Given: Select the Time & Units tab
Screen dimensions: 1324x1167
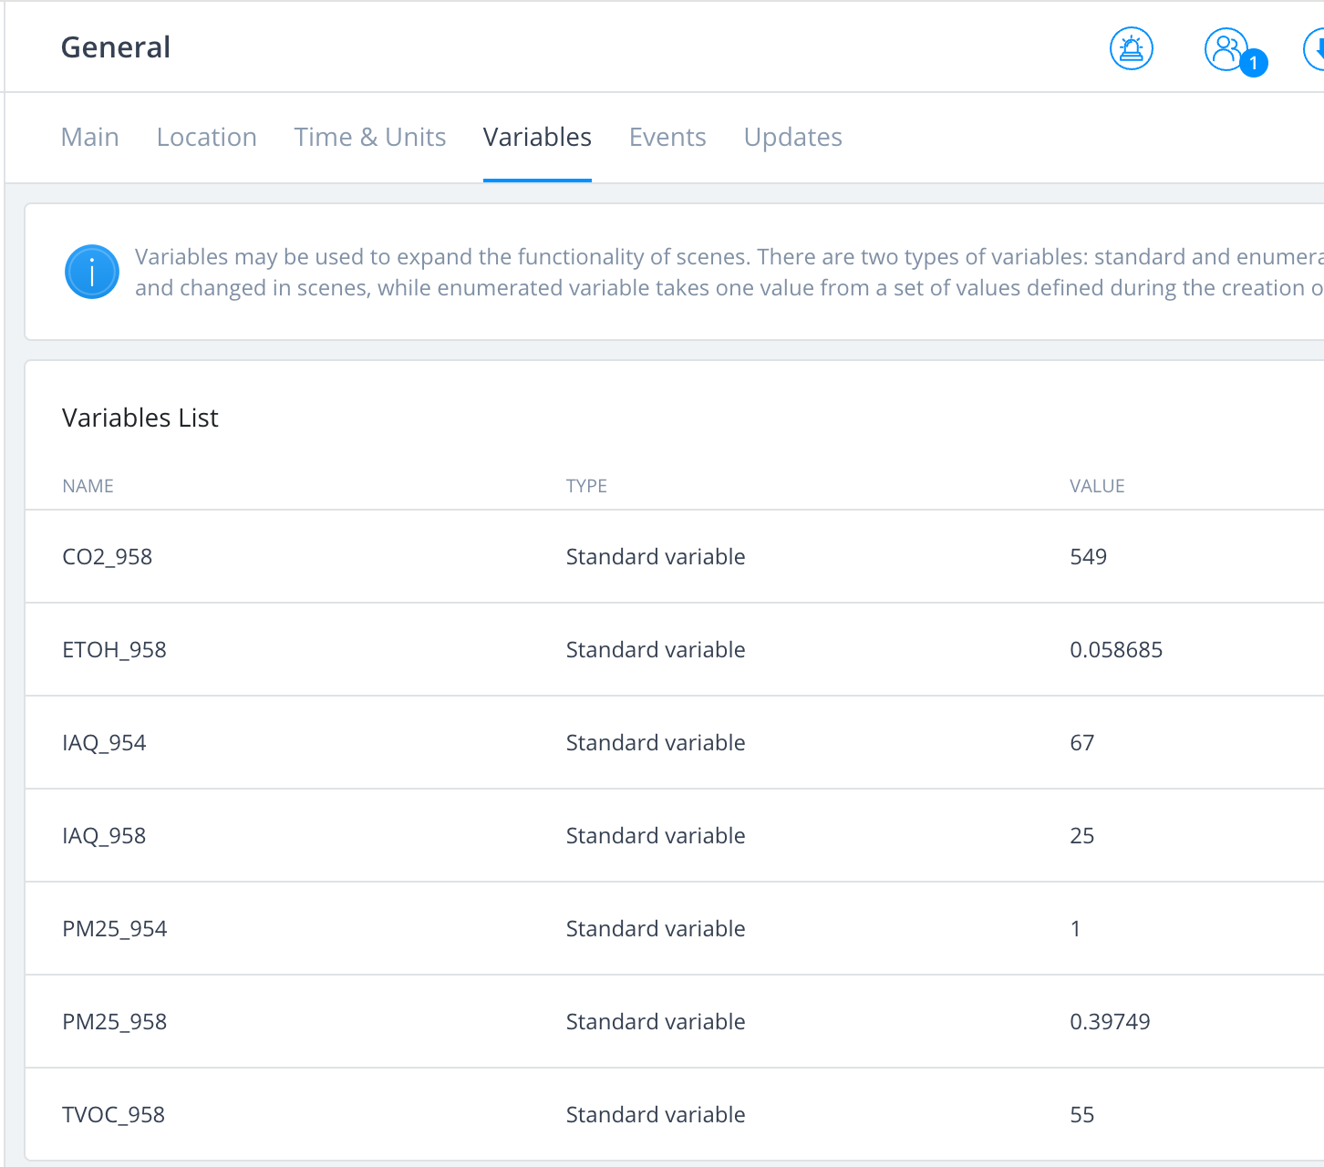Looking at the screenshot, I should point(369,138).
